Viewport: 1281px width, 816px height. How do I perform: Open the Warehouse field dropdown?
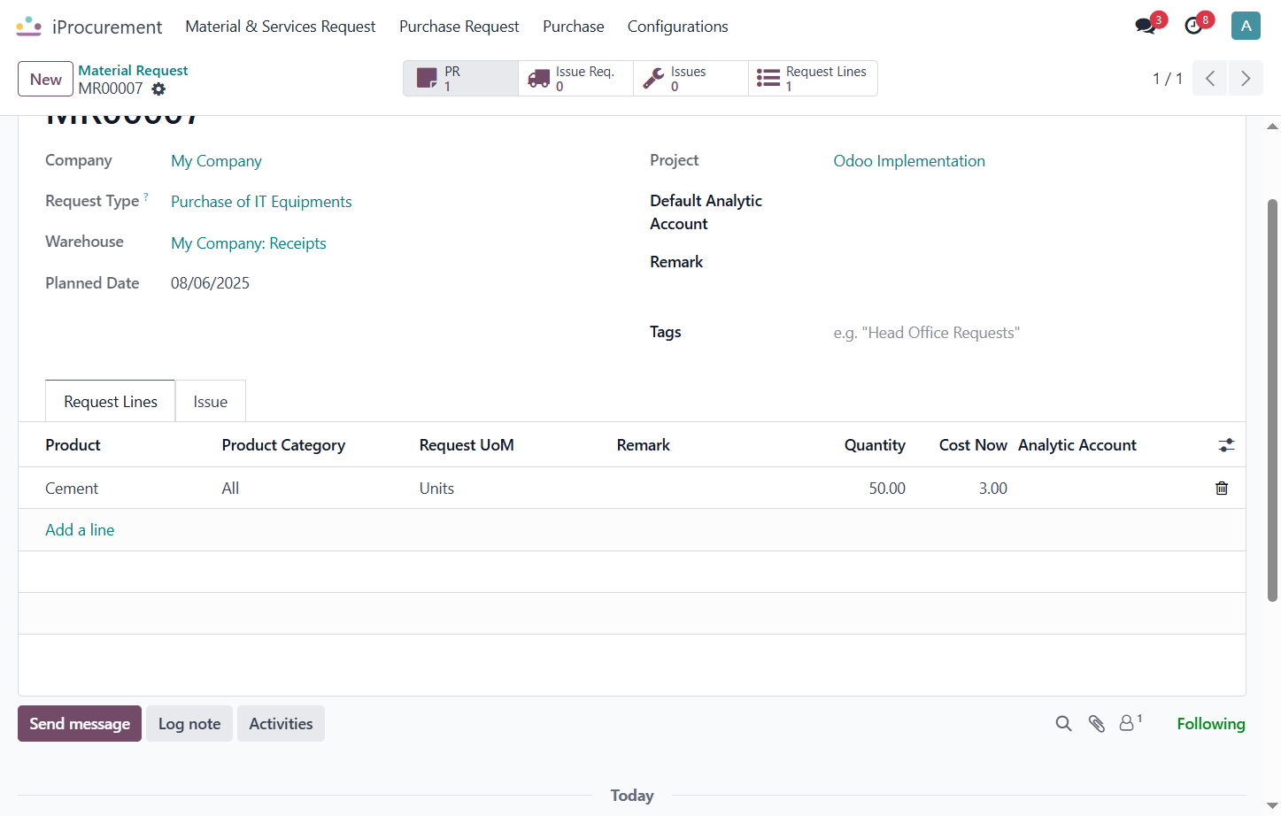[x=249, y=243]
